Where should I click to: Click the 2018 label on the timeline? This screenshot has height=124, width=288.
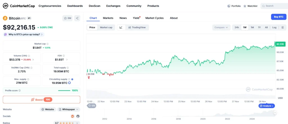coord(178,119)
